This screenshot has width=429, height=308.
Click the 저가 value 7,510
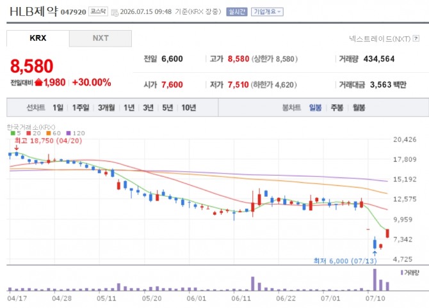pyautogui.click(x=238, y=84)
